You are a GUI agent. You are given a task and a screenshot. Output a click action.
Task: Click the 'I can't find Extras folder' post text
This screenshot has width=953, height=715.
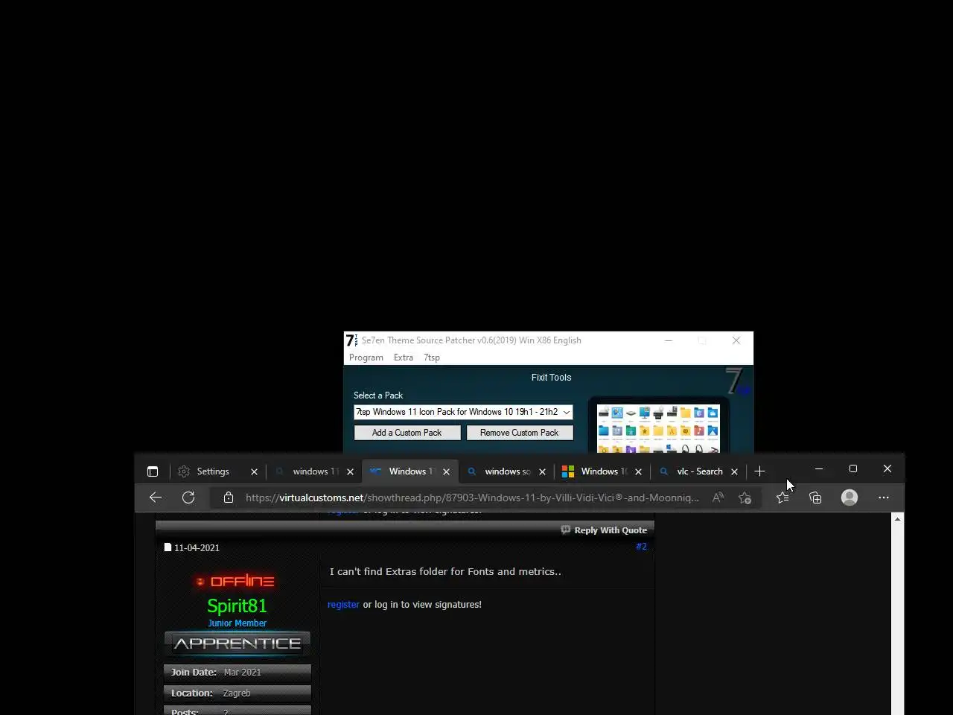(x=445, y=572)
